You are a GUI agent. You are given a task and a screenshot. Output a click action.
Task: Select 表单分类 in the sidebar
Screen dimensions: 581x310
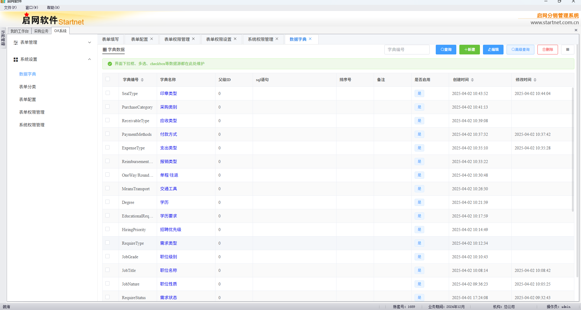[28, 87]
